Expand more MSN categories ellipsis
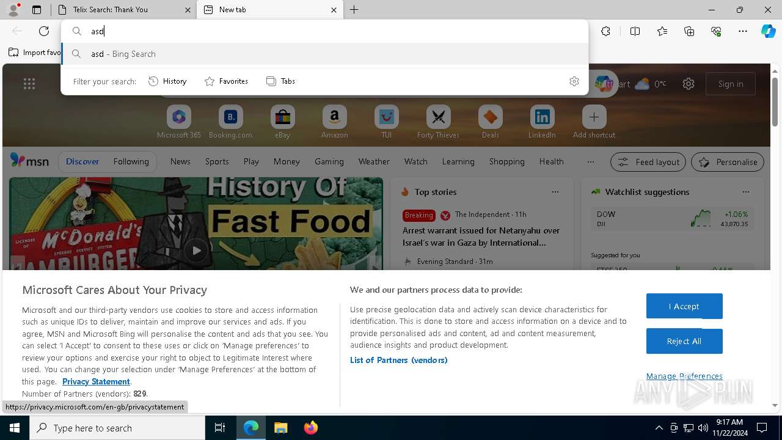This screenshot has height=440, width=782. pos(590,161)
